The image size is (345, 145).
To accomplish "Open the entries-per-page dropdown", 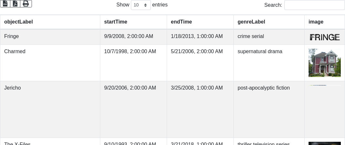I will click(x=141, y=5).
